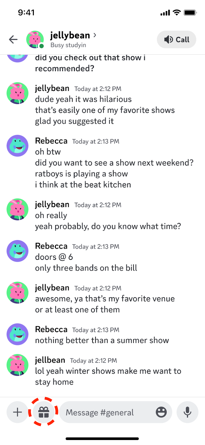The image size is (205, 445).
Task: Open the jellybean header username
Action: [x=70, y=35]
